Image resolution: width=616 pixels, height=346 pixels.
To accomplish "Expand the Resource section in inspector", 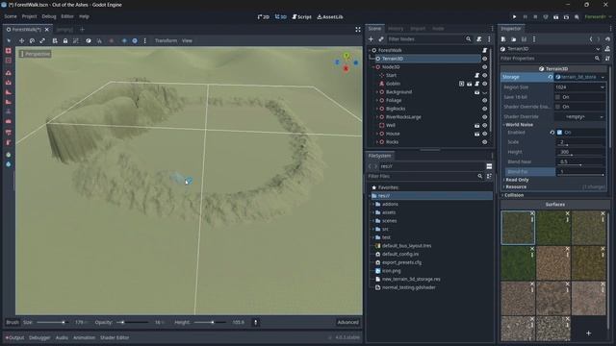I will pyautogui.click(x=516, y=186).
